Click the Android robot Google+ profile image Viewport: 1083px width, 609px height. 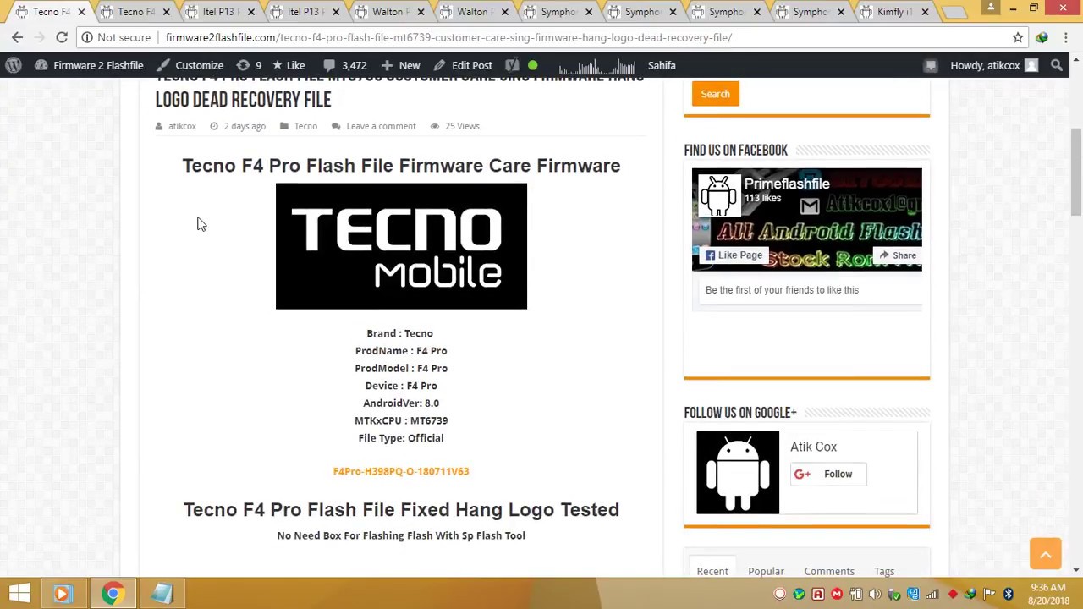[738, 473]
